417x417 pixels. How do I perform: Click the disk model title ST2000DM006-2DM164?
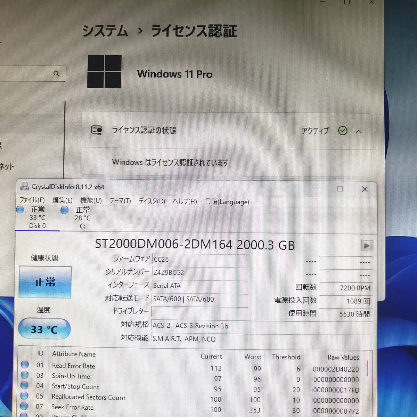[x=164, y=245]
